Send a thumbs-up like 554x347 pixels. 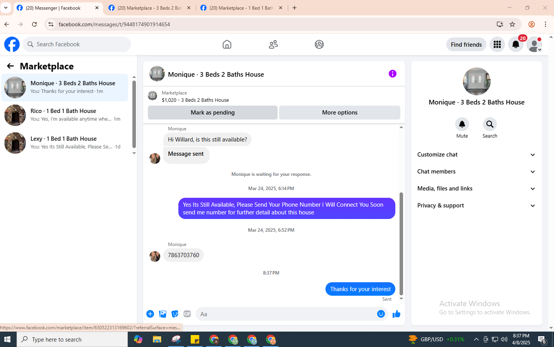(396, 314)
